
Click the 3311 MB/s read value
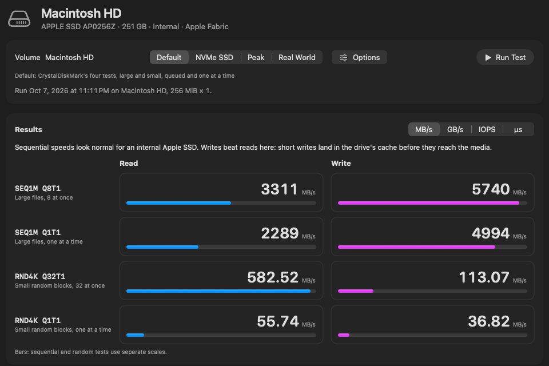point(288,189)
